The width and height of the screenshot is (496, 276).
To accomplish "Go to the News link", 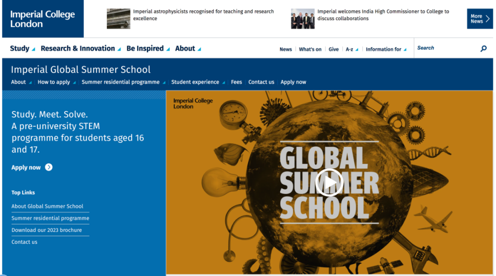I will (286, 49).
